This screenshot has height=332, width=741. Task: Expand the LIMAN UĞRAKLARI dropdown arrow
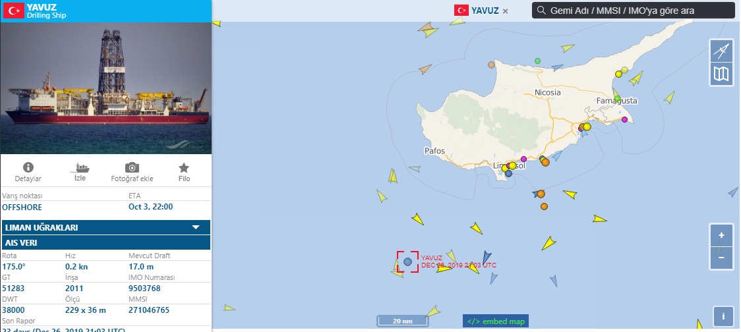point(196,227)
